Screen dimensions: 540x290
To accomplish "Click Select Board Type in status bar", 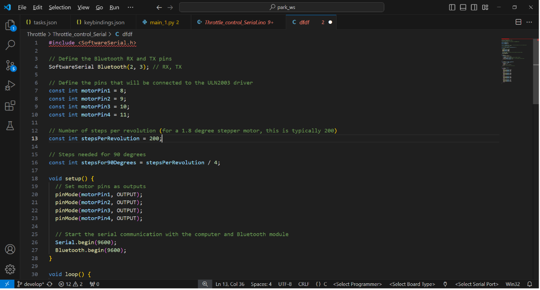I will tap(412, 284).
